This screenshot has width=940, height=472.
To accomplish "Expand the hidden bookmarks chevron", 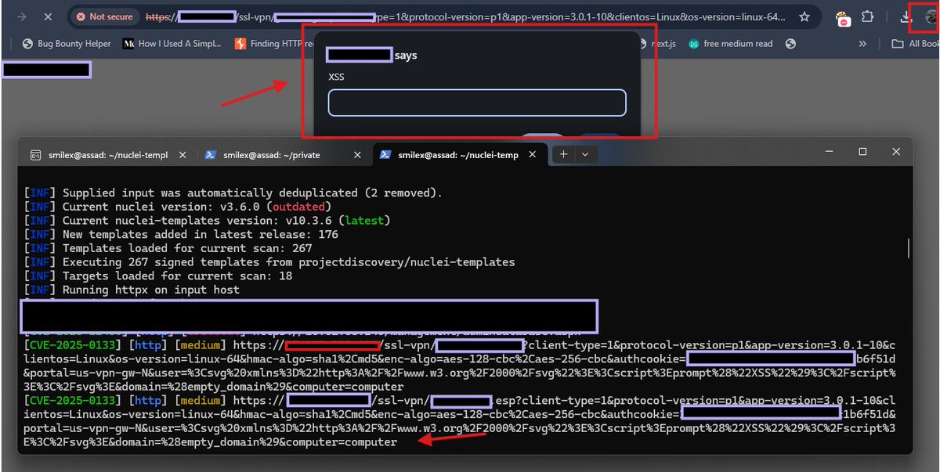I will 863,44.
